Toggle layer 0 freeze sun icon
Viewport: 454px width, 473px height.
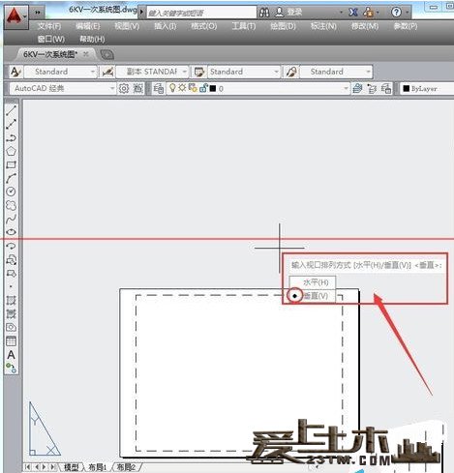click(x=182, y=88)
